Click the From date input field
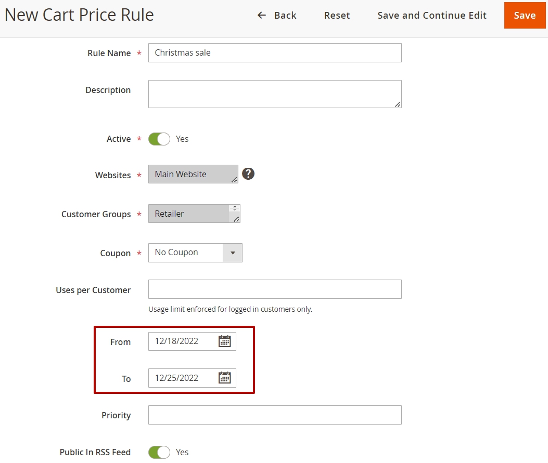548x463 pixels. point(192,341)
